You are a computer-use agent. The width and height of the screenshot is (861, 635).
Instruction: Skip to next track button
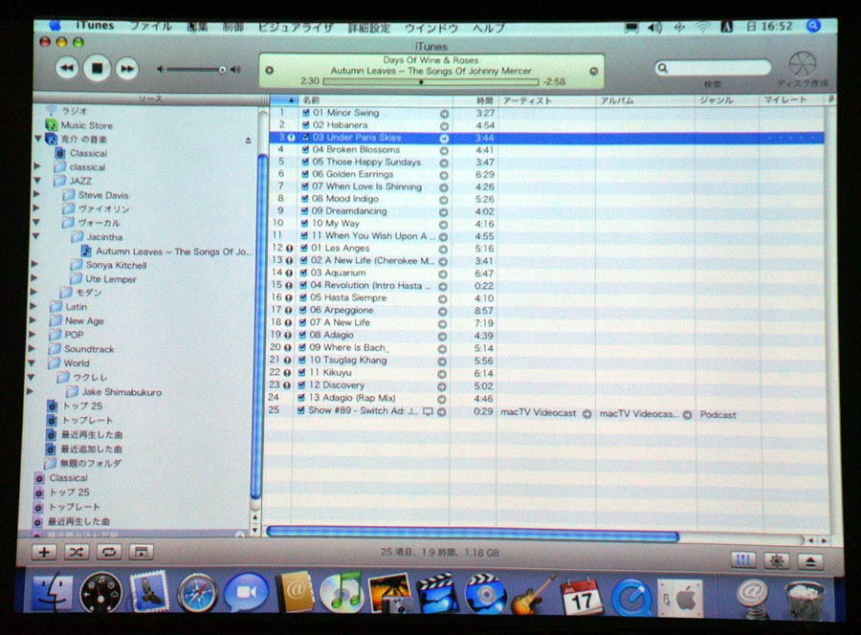(x=127, y=69)
